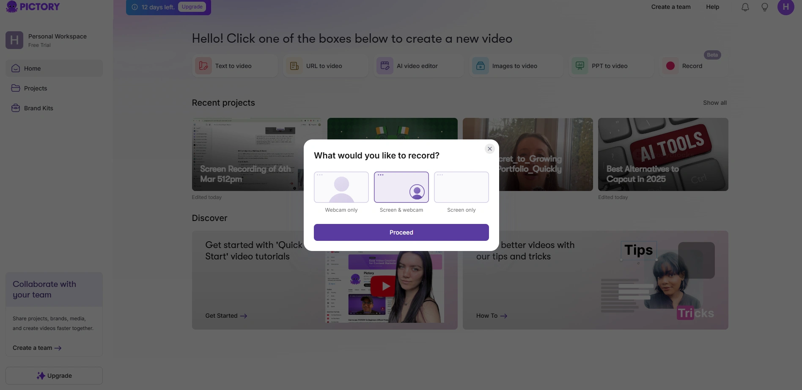Click the PPT to video icon
This screenshot has width=802, height=390.
[x=580, y=66]
